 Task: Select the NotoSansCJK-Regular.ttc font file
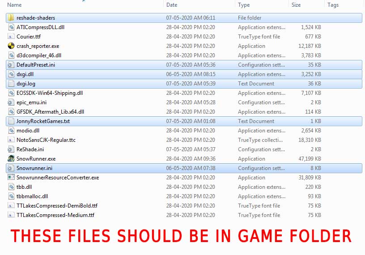pos(46,140)
